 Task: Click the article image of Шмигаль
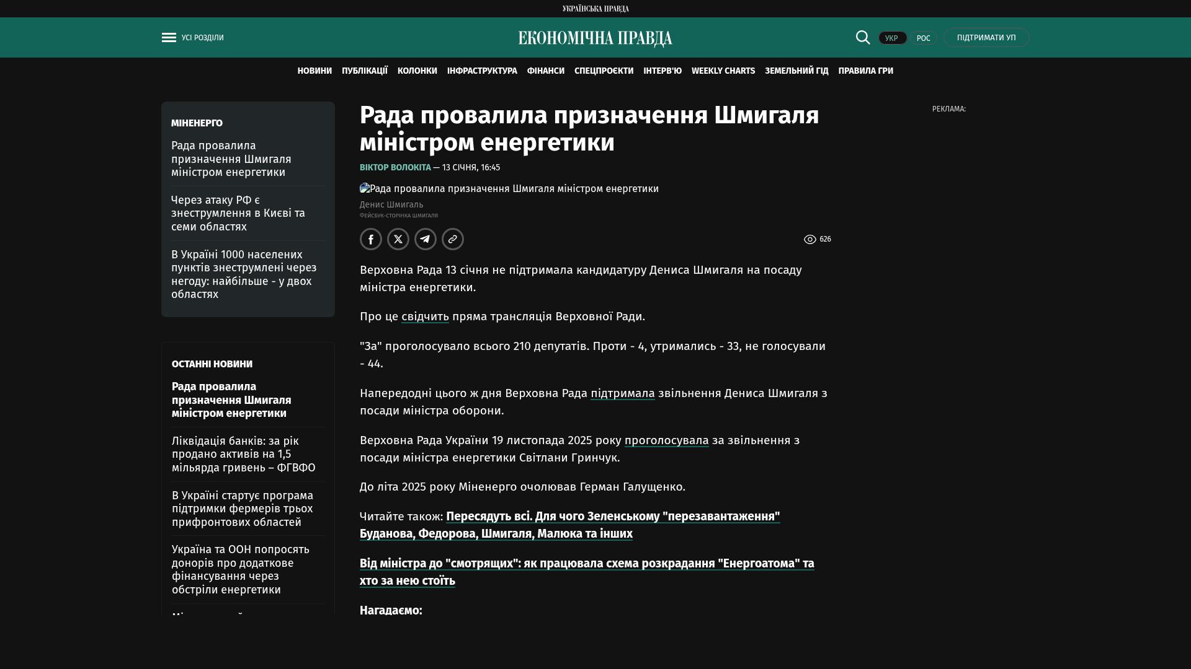coord(509,189)
